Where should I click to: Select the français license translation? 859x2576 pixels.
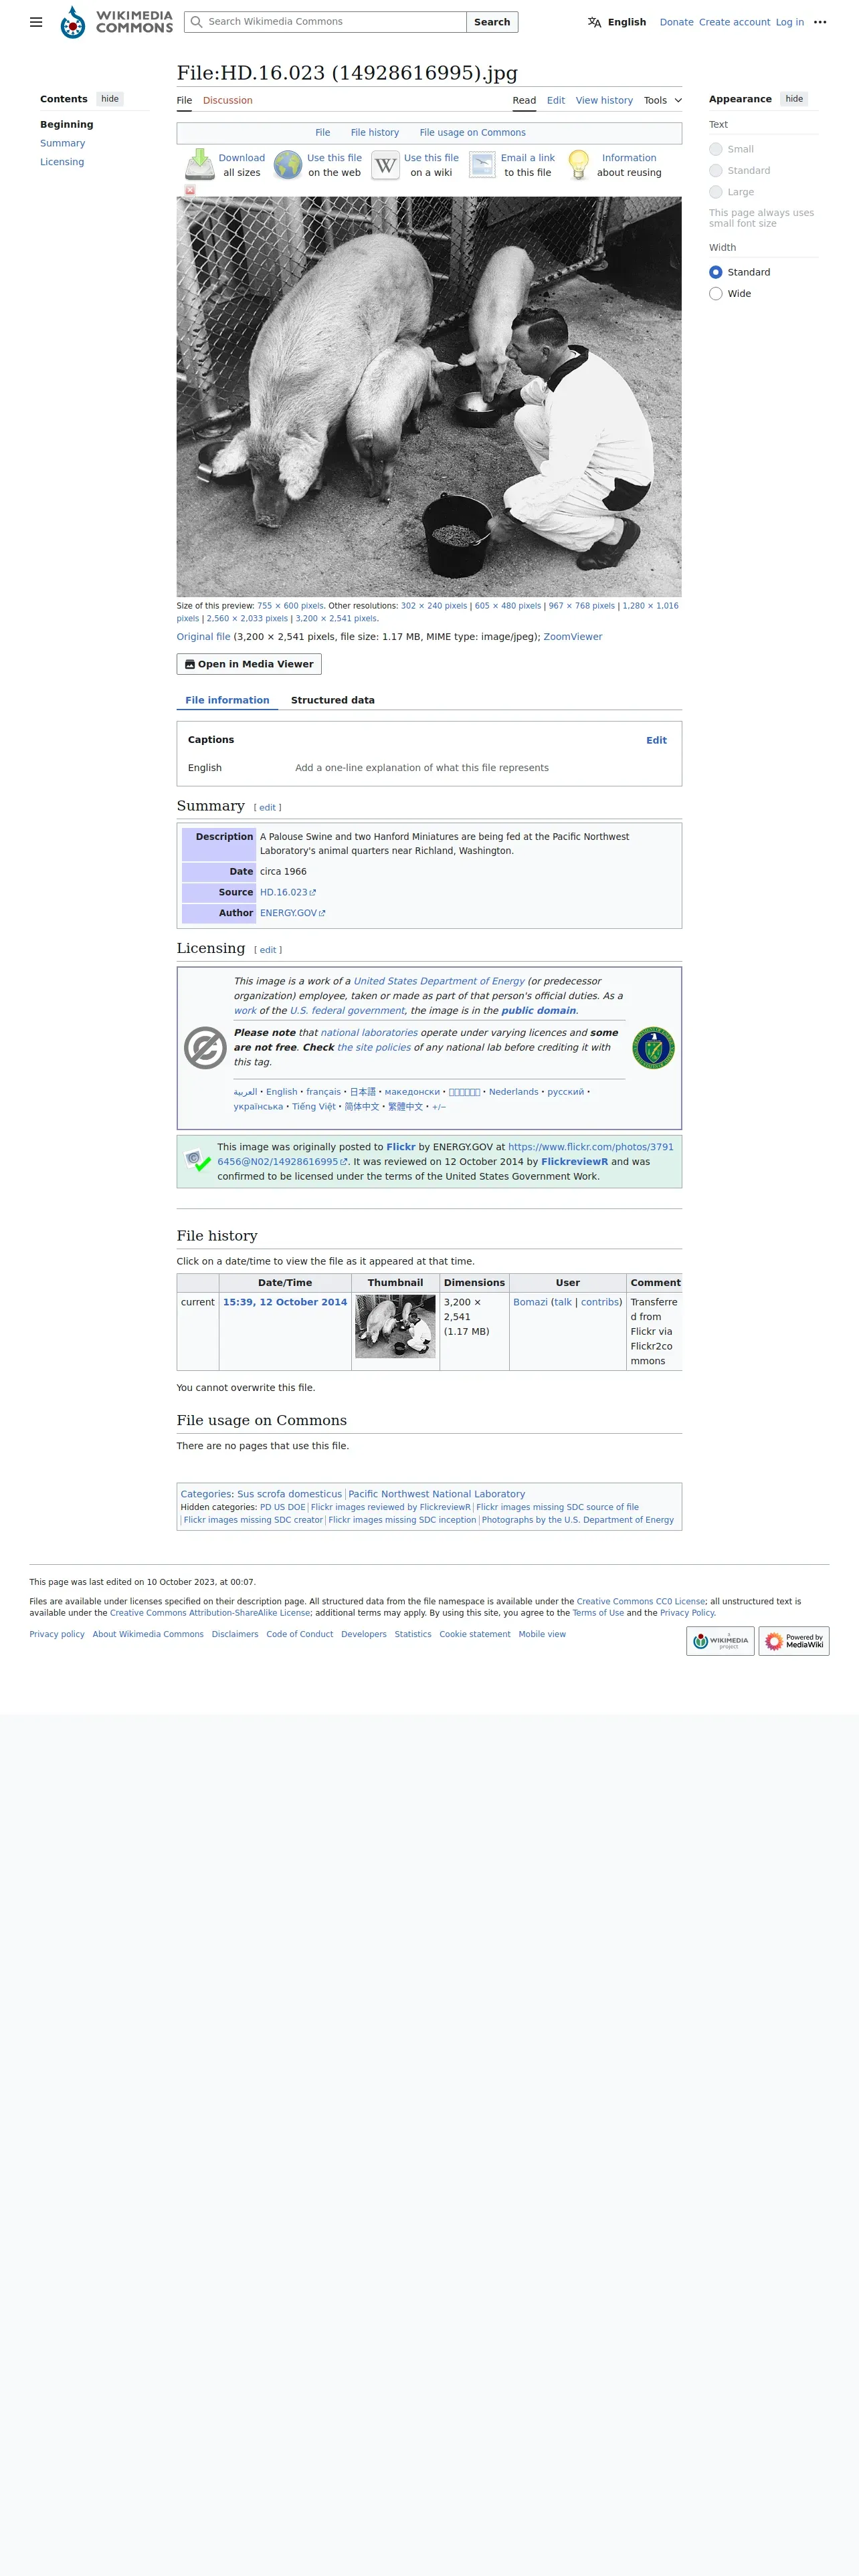coord(323,1092)
